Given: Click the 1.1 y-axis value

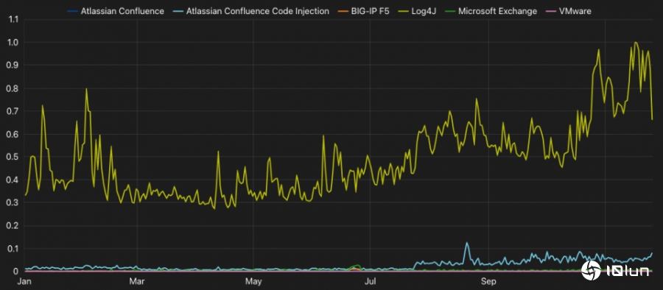Looking at the screenshot, I should coord(13,19).
